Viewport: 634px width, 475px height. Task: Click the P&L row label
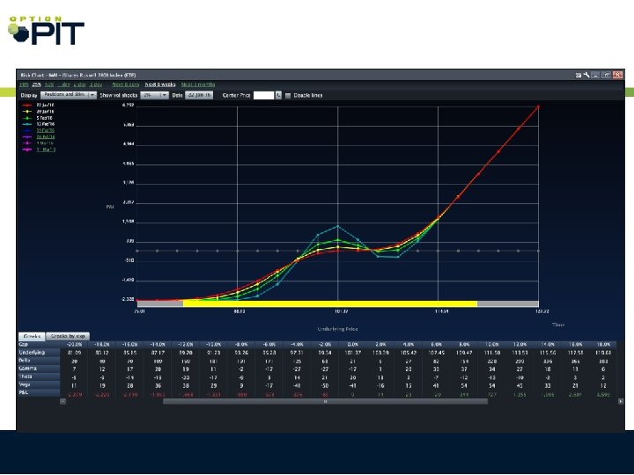(39, 392)
